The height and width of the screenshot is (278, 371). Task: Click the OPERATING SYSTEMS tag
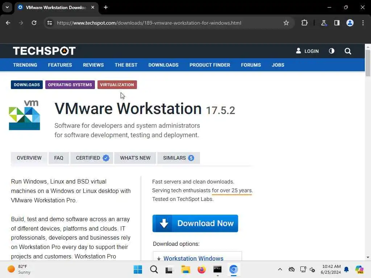(70, 85)
